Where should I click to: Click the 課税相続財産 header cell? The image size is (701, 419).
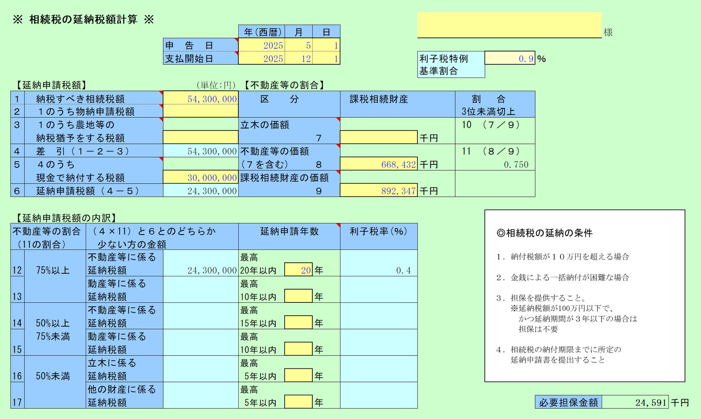point(397,104)
